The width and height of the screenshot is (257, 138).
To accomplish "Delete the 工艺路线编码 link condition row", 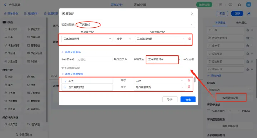I will [190, 38].
